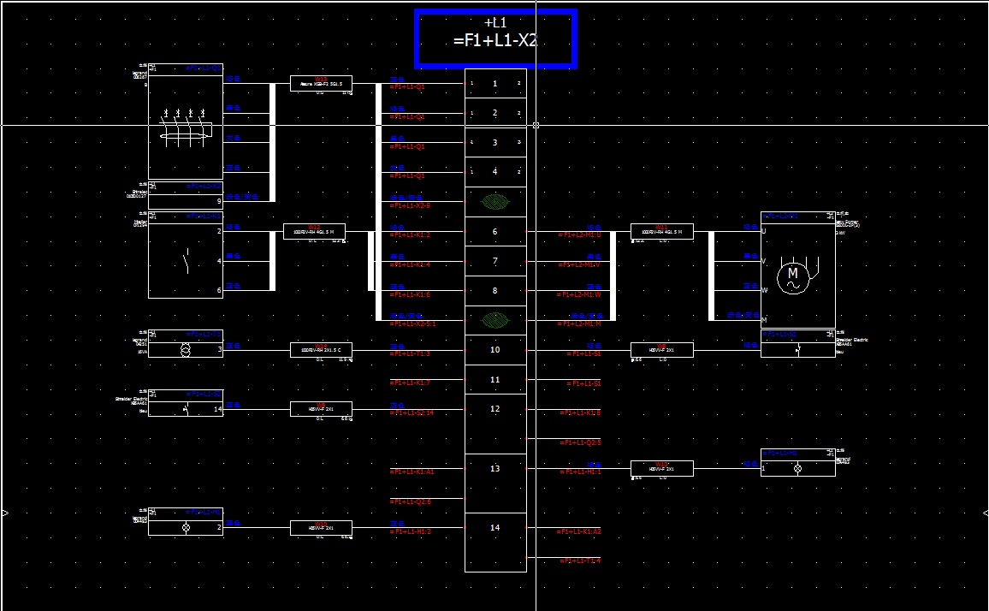Select the lamp symbol beside pin 1
Image resolution: width=989 pixels, height=611 pixels.
(x=797, y=469)
